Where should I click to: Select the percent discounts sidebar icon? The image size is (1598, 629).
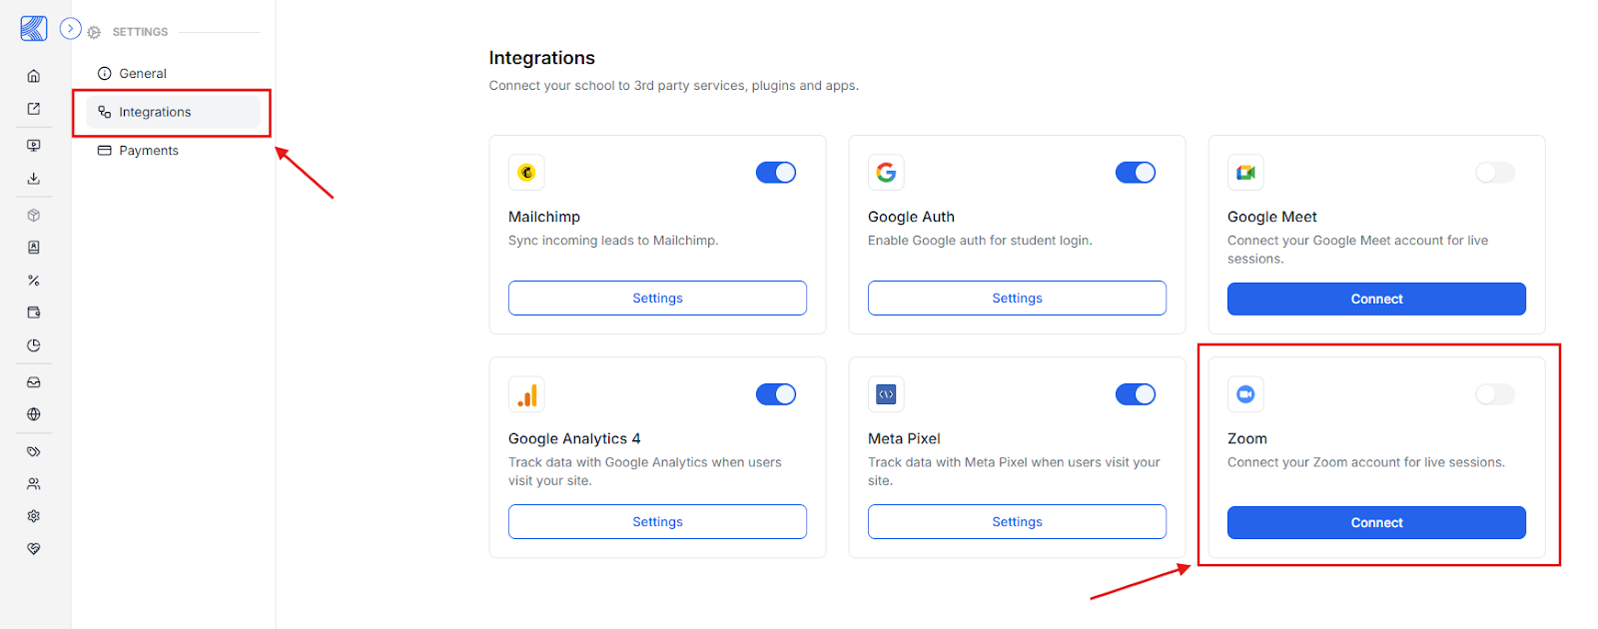pos(34,281)
